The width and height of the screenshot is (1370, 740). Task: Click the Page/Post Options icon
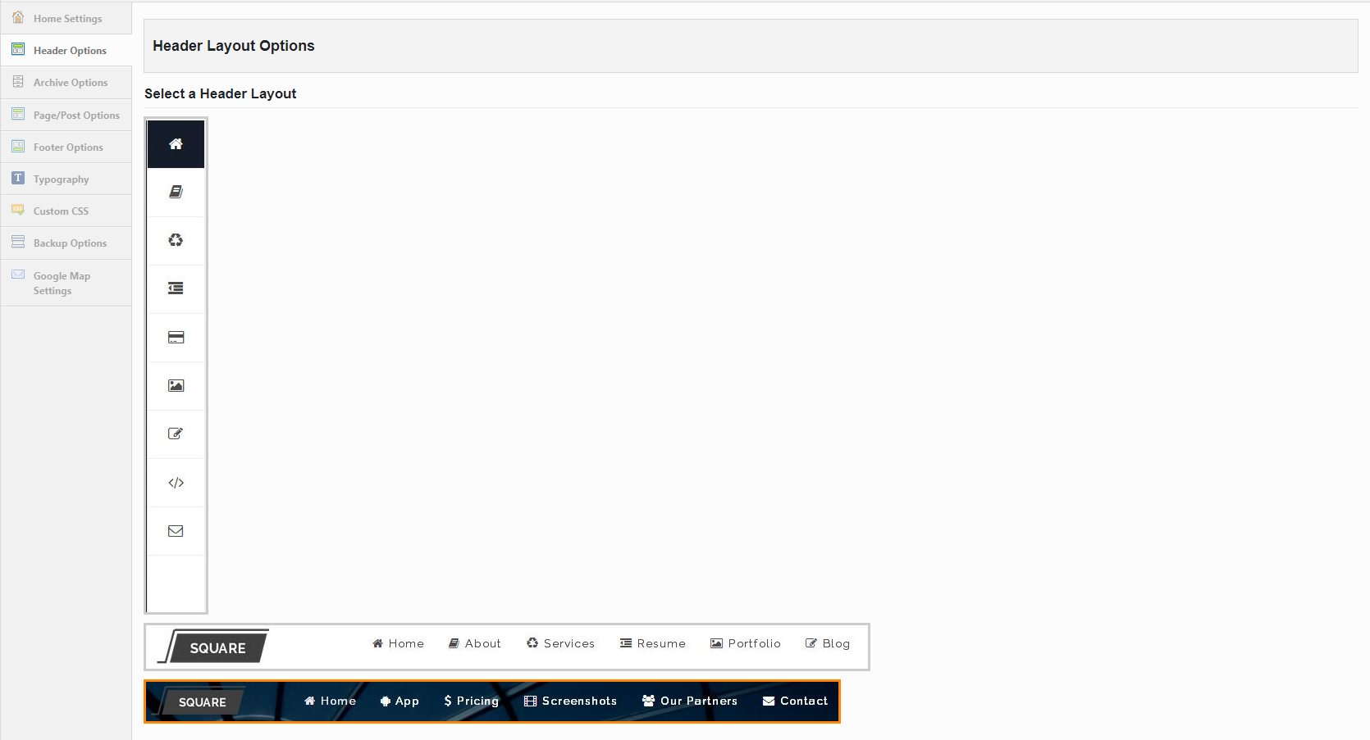coord(18,114)
